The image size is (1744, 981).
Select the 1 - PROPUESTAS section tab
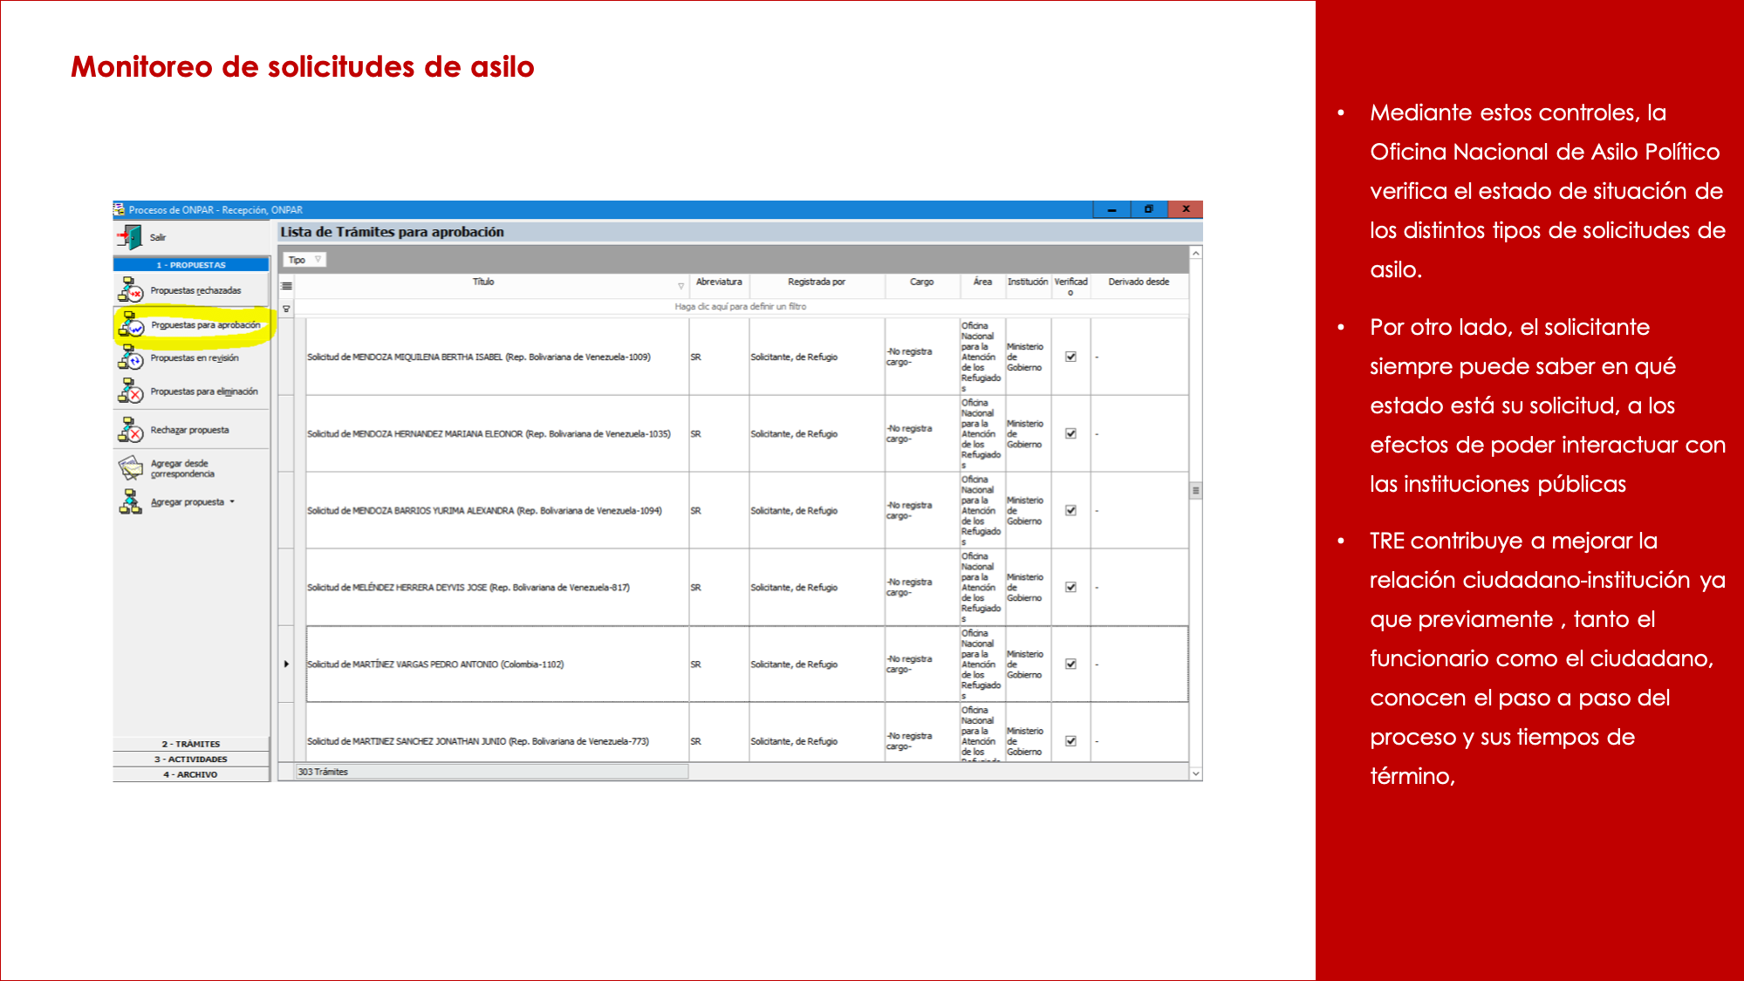pyautogui.click(x=191, y=265)
